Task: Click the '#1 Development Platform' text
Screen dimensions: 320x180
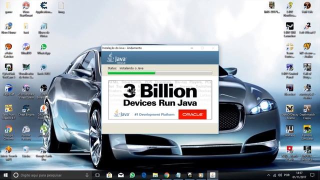Action: coord(154,114)
